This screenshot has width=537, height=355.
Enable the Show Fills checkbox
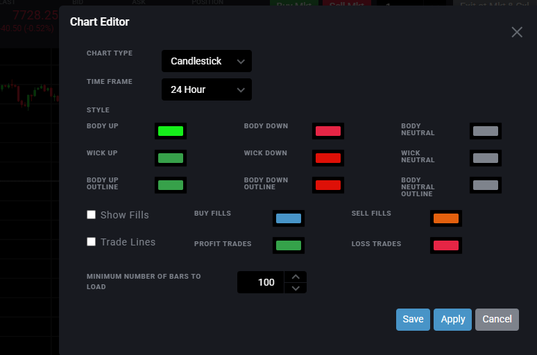pyautogui.click(x=91, y=215)
